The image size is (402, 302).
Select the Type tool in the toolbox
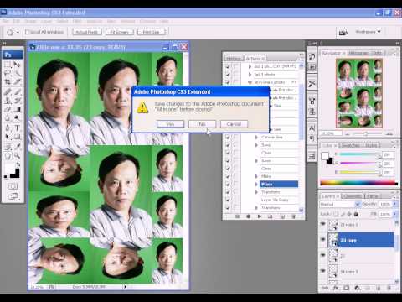point(17,128)
